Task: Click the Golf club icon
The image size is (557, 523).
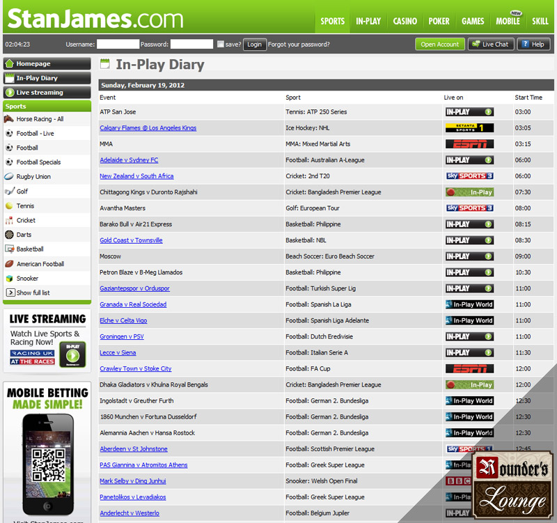Action: (x=10, y=191)
